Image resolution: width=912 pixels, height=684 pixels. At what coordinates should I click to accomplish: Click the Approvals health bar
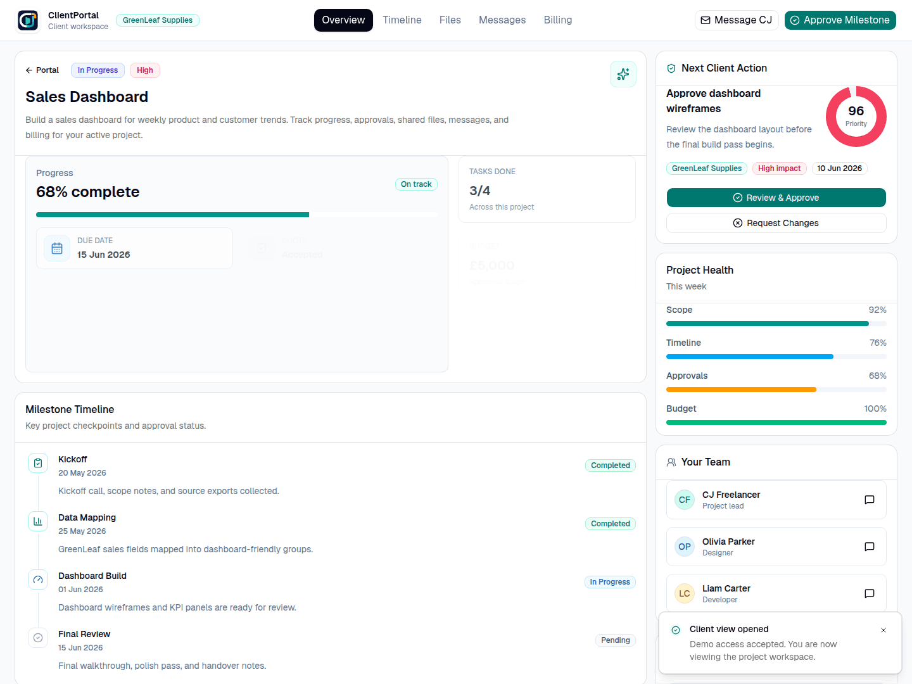click(776, 389)
